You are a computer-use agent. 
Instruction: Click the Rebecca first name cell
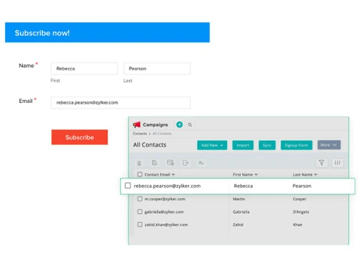[243, 186]
